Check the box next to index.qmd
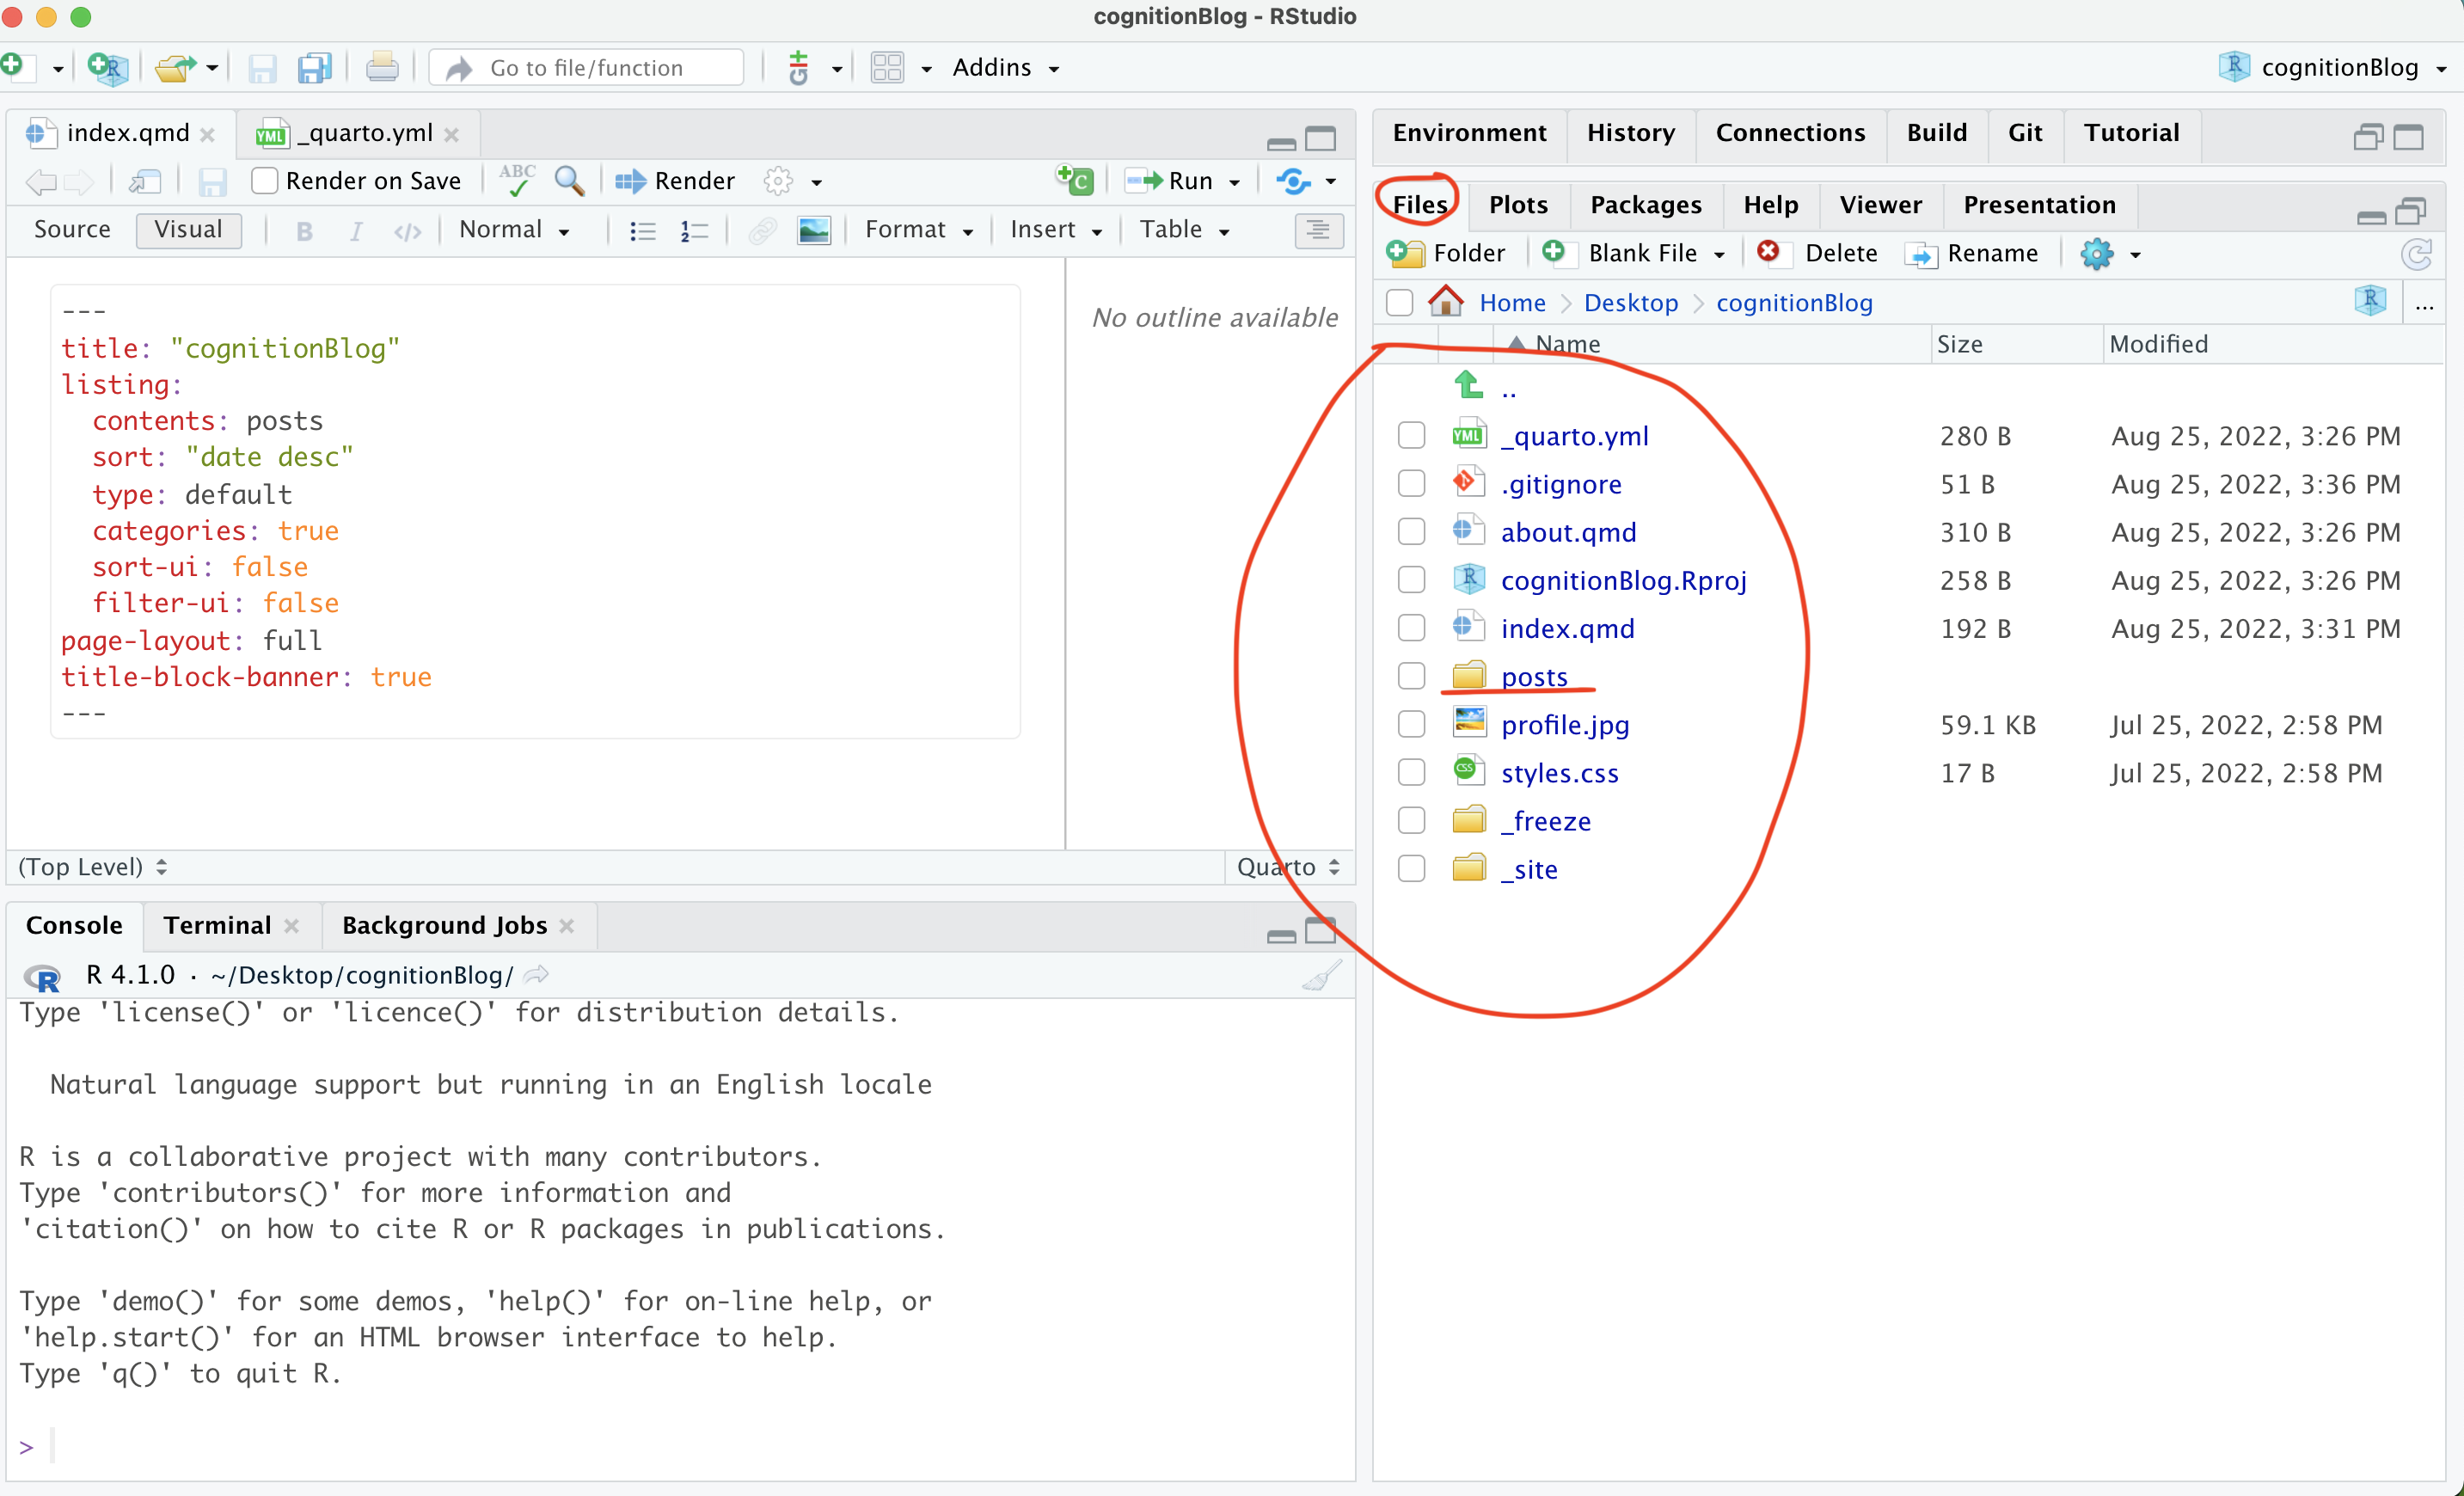The height and width of the screenshot is (1496, 2464). [1411, 628]
